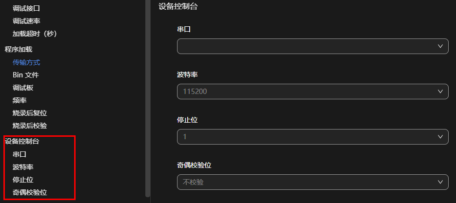
Task: Navigate to 频率 in the sidebar
Action: click(x=20, y=100)
